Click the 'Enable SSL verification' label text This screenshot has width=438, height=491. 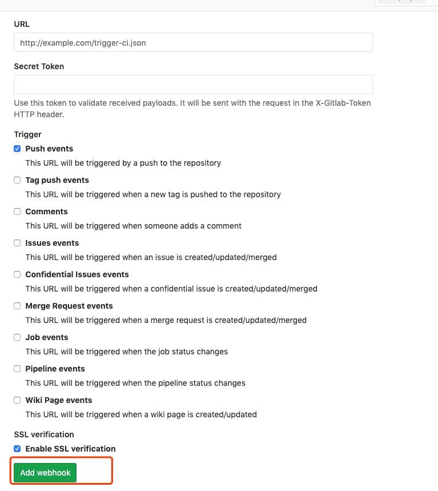pos(70,449)
